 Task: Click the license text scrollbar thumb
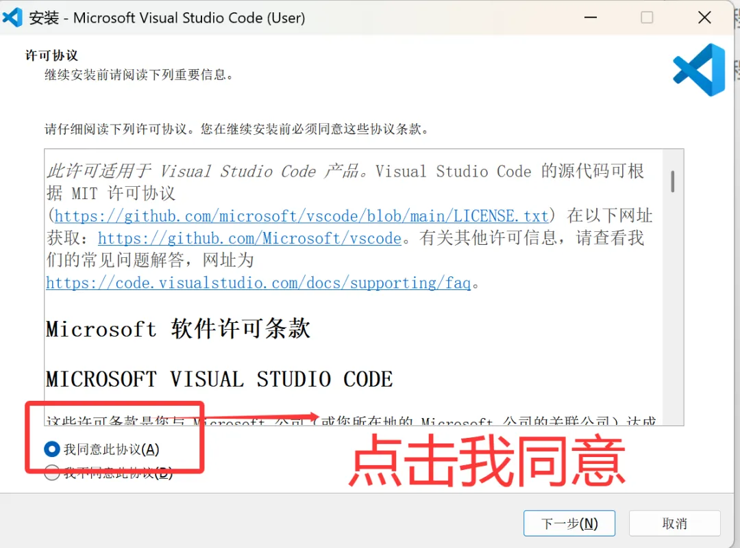[x=673, y=181]
